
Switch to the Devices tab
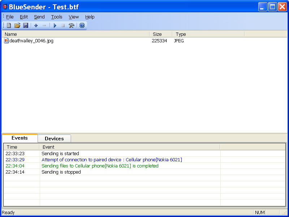click(54, 139)
